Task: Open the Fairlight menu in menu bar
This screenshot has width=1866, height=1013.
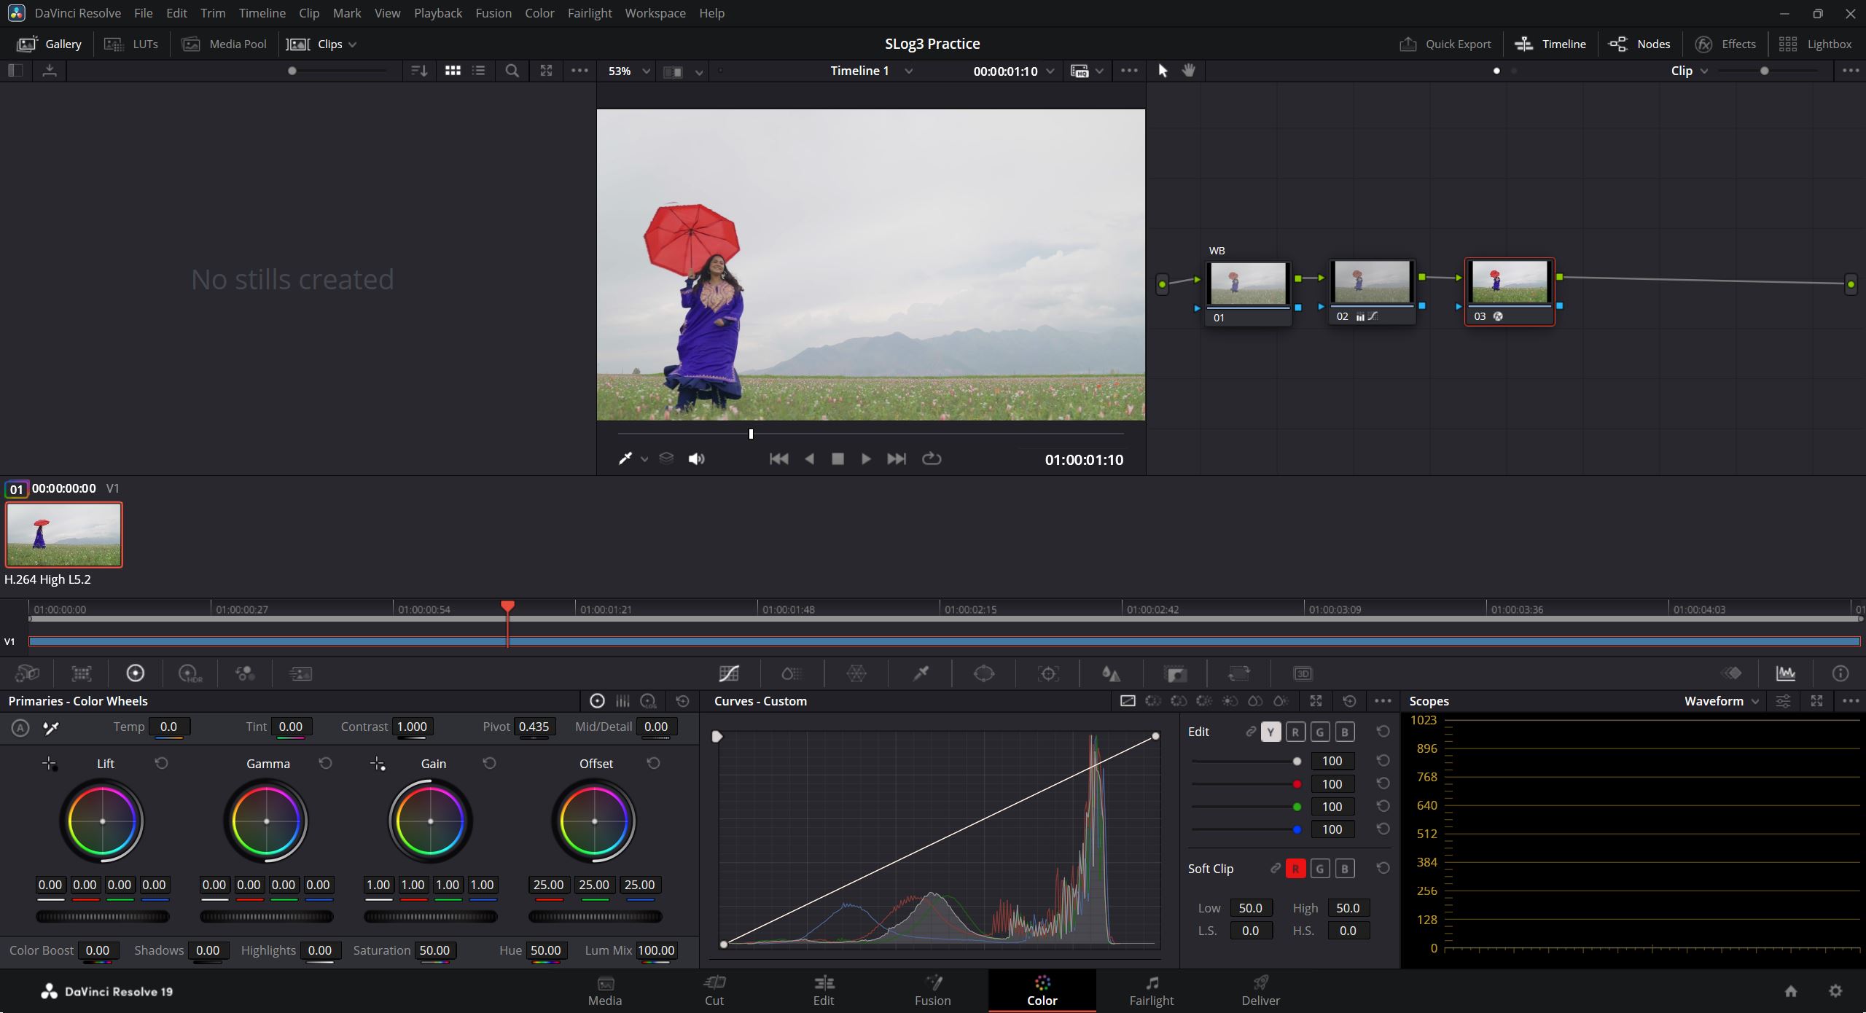Action: click(x=590, y=13)
